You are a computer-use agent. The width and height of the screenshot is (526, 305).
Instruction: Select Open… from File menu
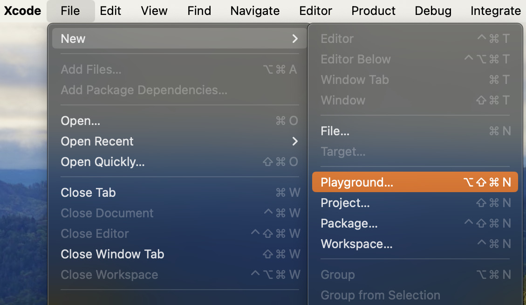click(x=81, y=121)
